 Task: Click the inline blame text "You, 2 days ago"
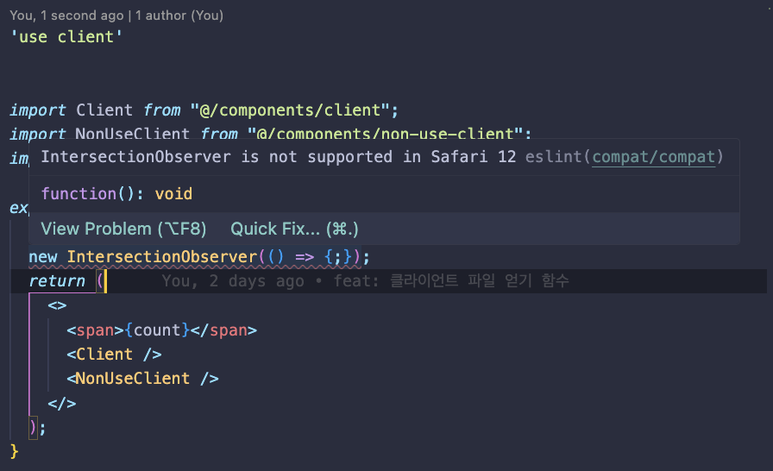(233, 281)
